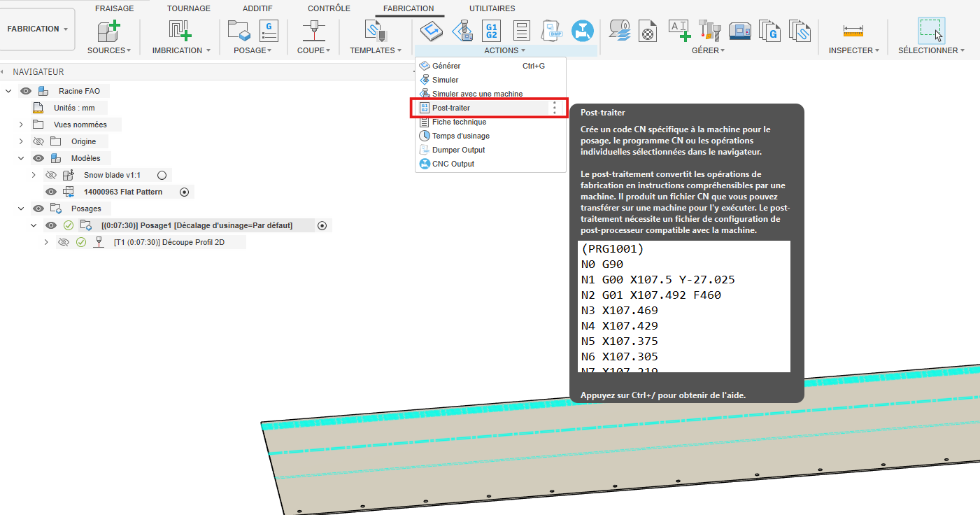Click the new Posage folder icon

(x=239, y=31)
